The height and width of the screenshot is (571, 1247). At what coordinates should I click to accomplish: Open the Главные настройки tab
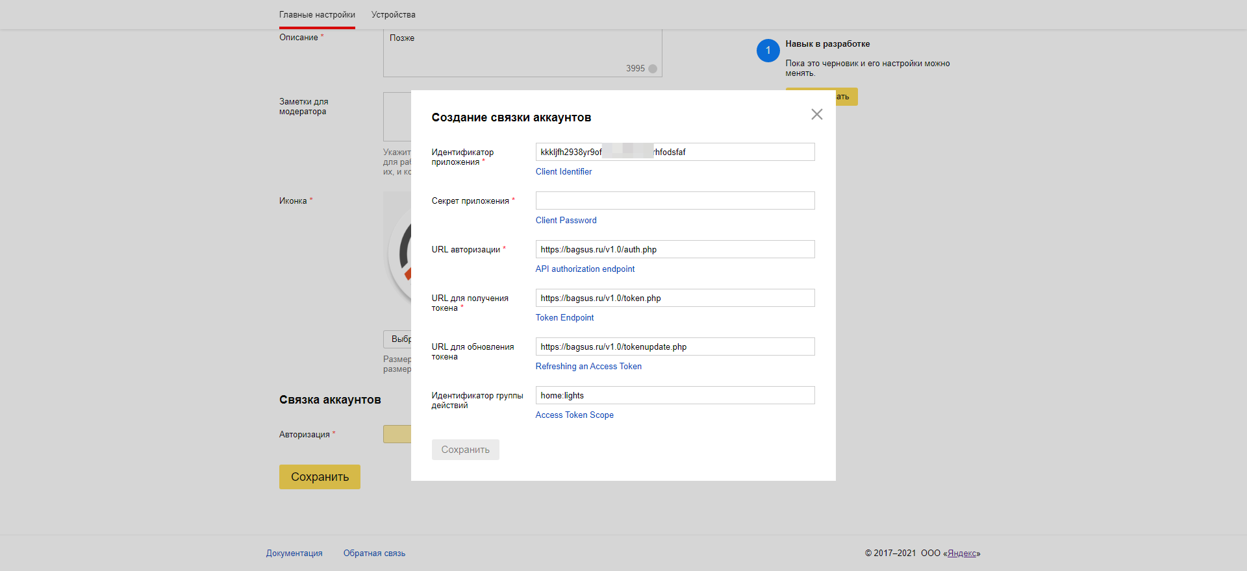(317, 15)
